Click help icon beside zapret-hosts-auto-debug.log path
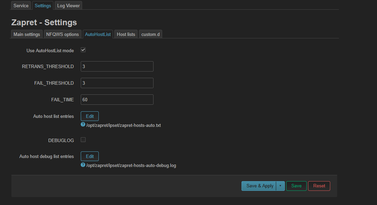 [x=83, y=165]
